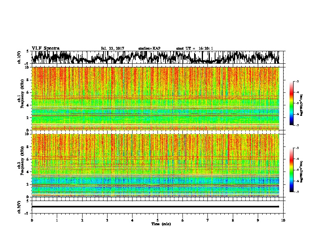
Task: Click the ch.1 spectrogram "4" kHz tick label
Action: pos(28,105)
